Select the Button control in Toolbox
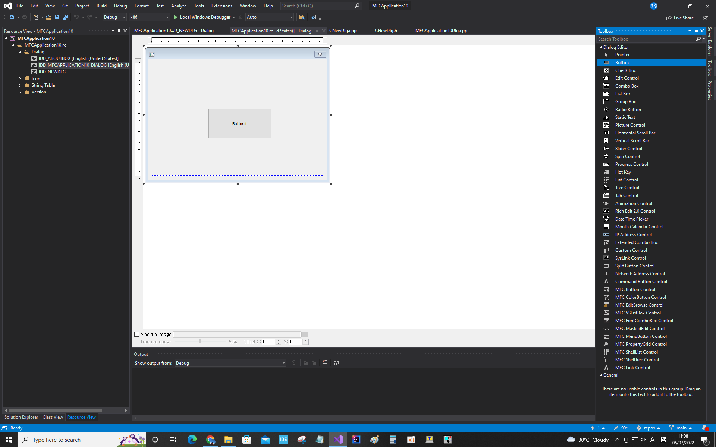Image resolution: width=716 pixels, height=447 pixels. (651, 63)
